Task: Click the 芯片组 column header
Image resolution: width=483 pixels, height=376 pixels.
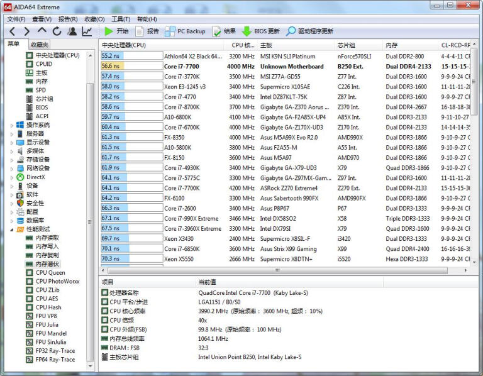Action: tap(359, 45)
